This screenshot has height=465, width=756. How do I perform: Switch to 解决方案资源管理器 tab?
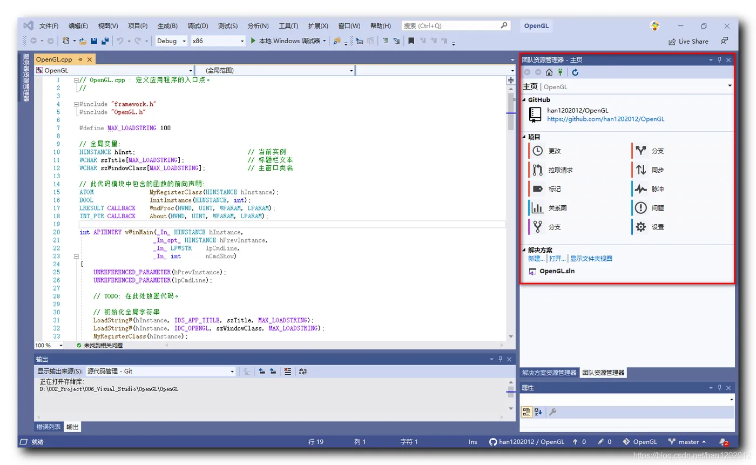pos(549,373)
